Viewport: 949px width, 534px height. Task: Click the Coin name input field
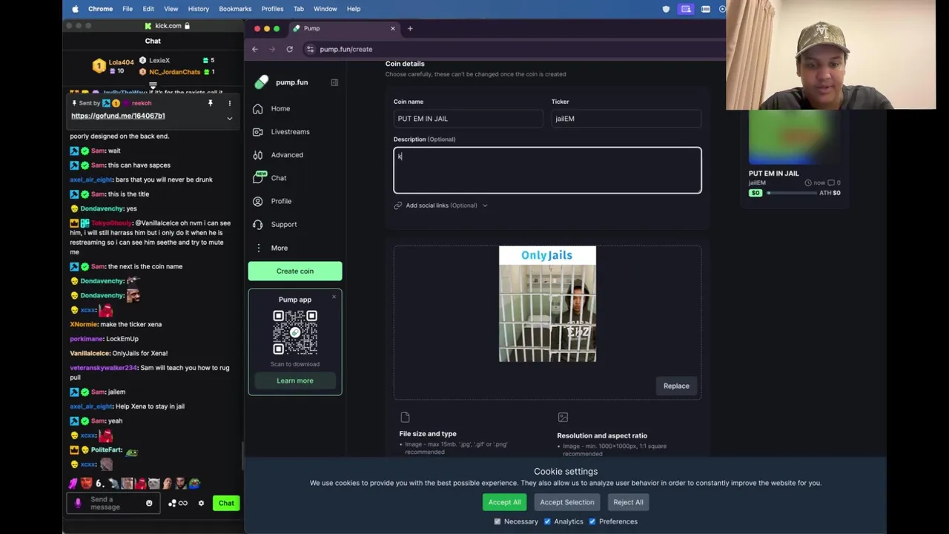[469, 119]
